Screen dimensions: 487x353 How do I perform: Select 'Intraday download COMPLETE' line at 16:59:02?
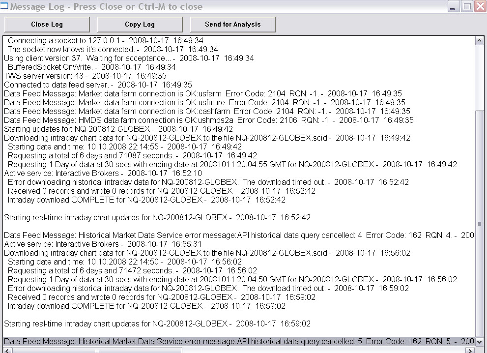click(146, 306)
